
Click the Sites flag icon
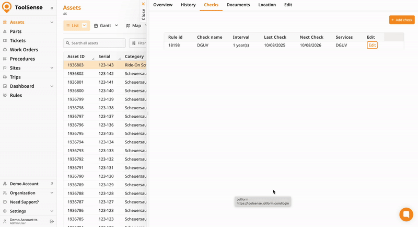(5, 68)
